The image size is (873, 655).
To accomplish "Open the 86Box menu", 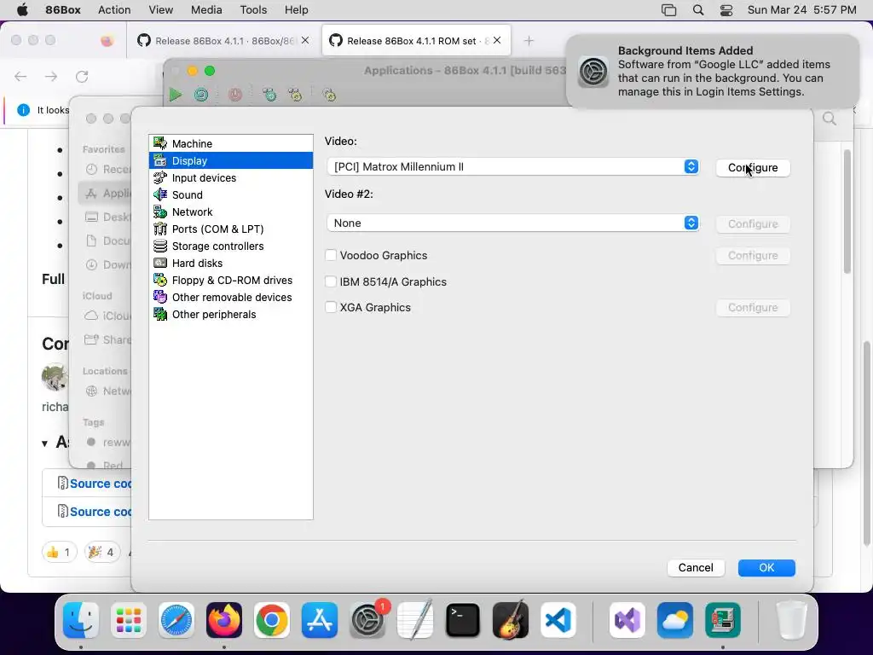I will click(x=63, y=10).
